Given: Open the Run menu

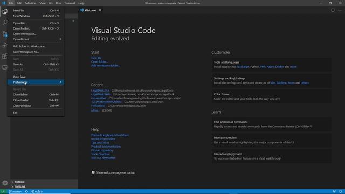Looking at the screenshot, I should coord(58,3).
